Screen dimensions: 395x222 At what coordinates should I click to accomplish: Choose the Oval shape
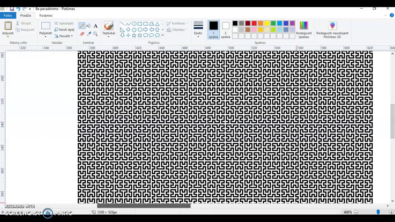click(134, 24)
